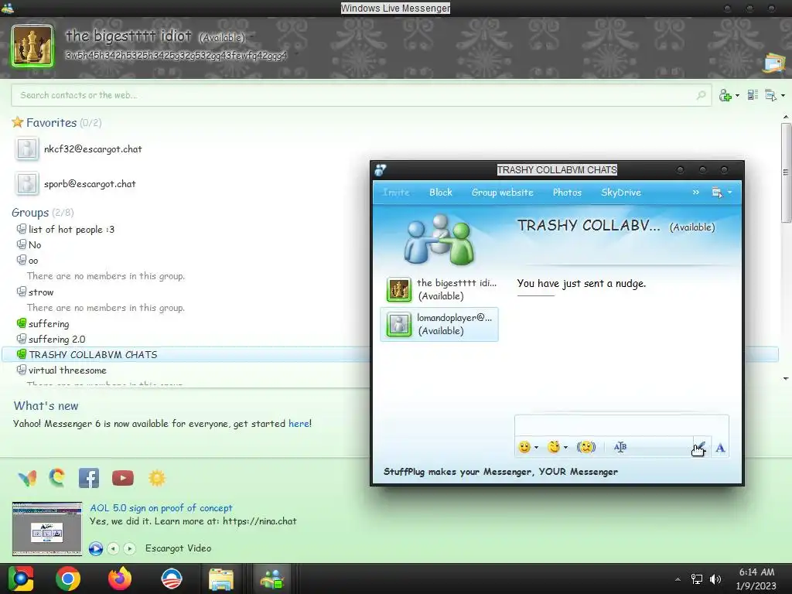Open the file explorer from the taskbar
This screenshot has width=792, height=594.
(x=221, y=579)
